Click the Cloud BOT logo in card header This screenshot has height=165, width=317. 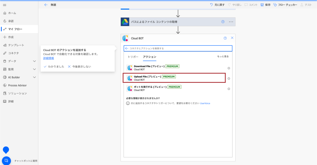coord(125,38)
